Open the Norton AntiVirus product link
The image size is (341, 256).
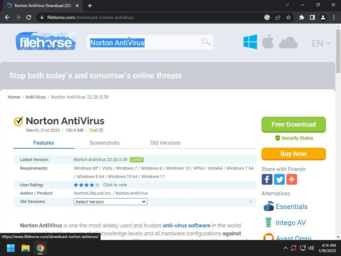tap(132, 193)
